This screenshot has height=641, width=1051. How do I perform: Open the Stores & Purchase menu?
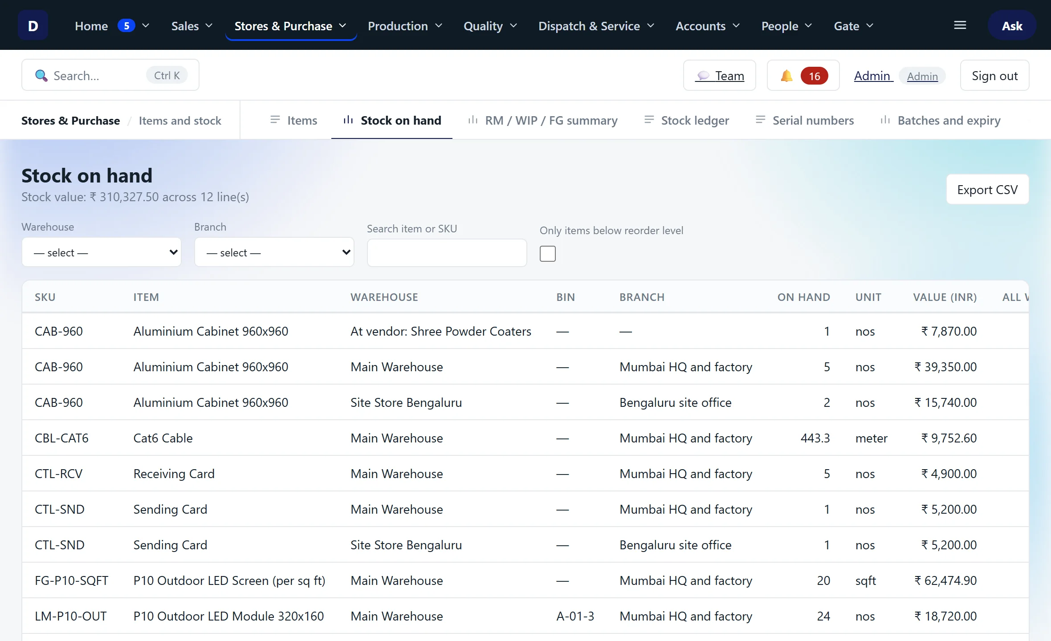click(291, 26)
